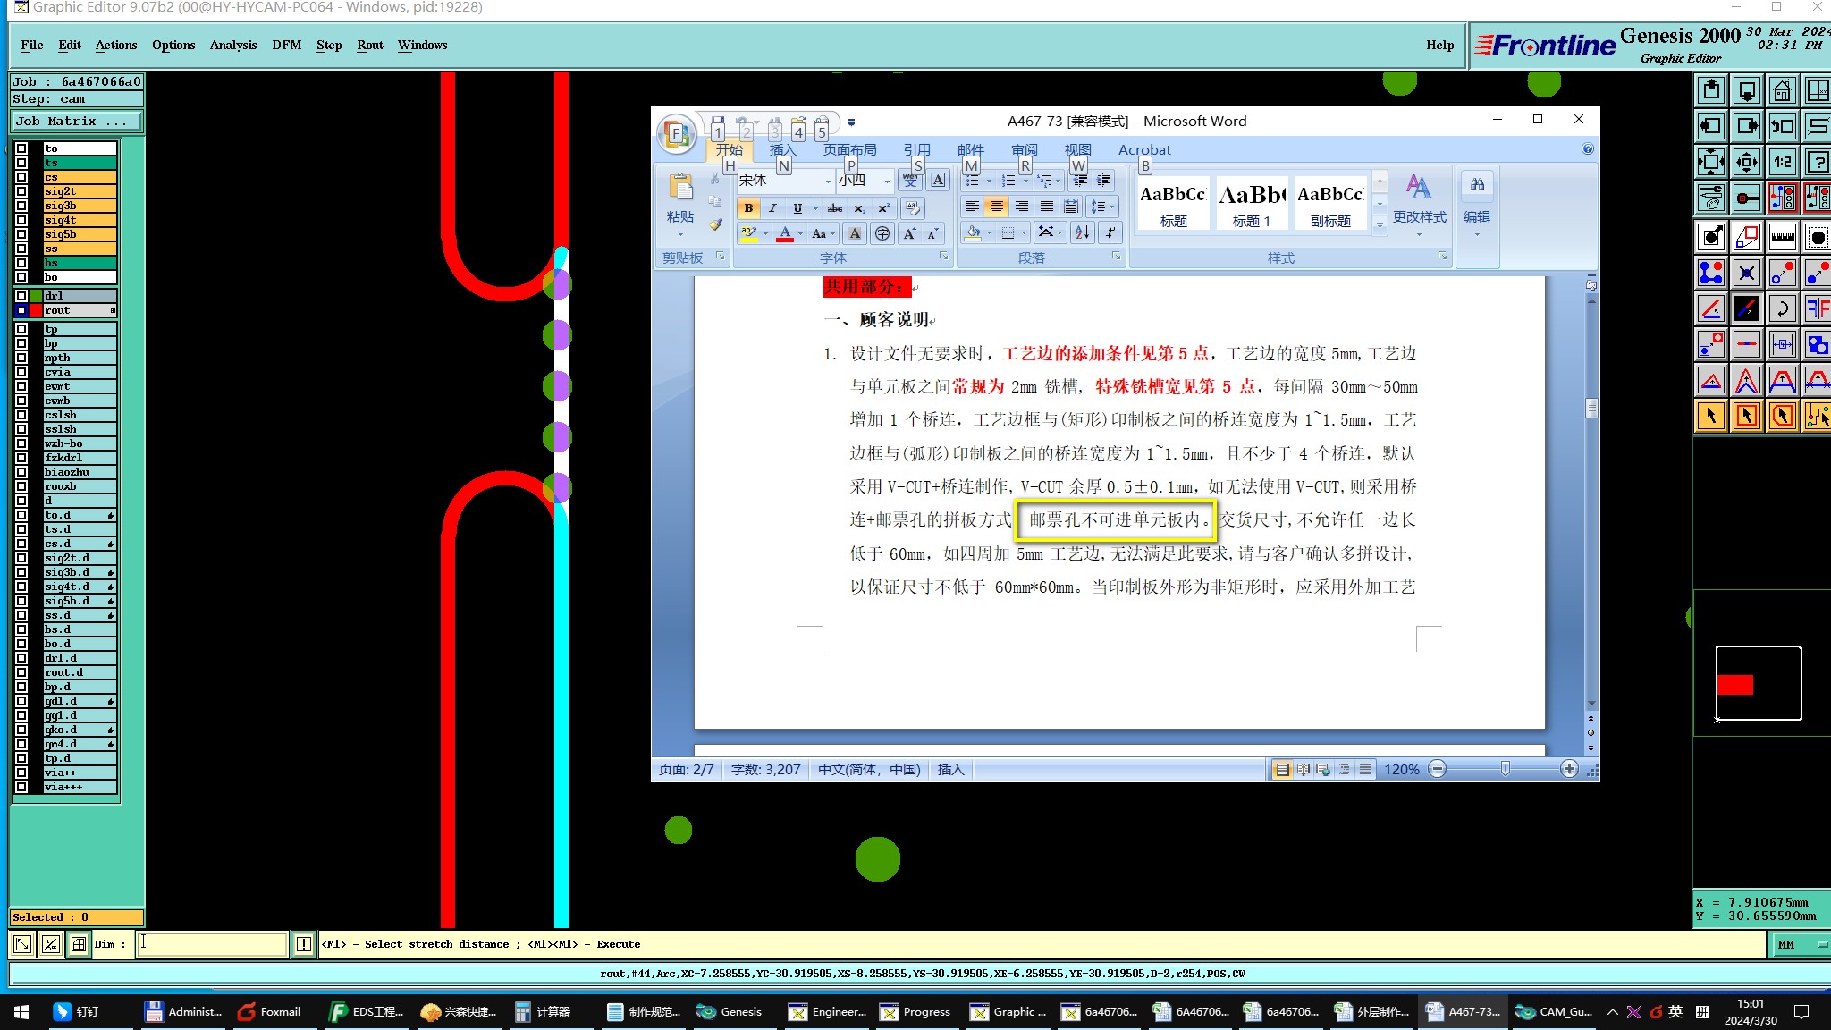This screenshot has height=1030, width=1831.
Task: Click strikethrough abc button in Word
Action: click(834, 208)
